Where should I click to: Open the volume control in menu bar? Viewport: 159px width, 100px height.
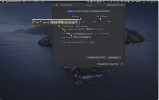122,2
